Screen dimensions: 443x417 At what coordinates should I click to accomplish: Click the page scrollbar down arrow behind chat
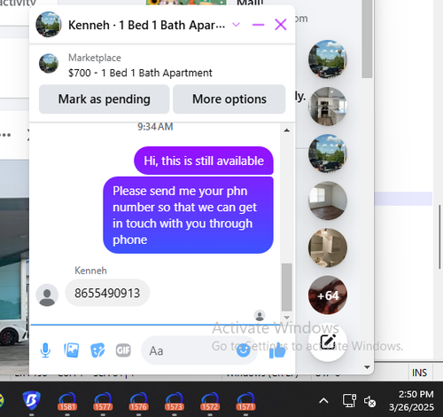[x=367, y=367]
